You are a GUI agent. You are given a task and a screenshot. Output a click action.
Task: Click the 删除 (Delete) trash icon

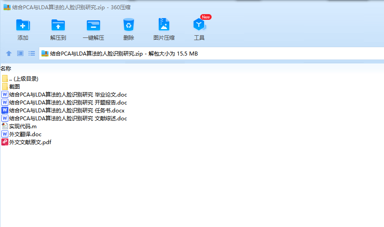(129, 25)
